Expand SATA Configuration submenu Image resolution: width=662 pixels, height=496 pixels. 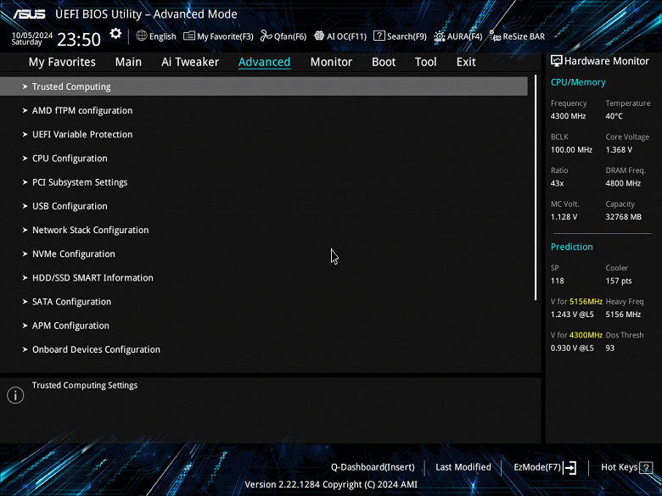pos(263,302)
